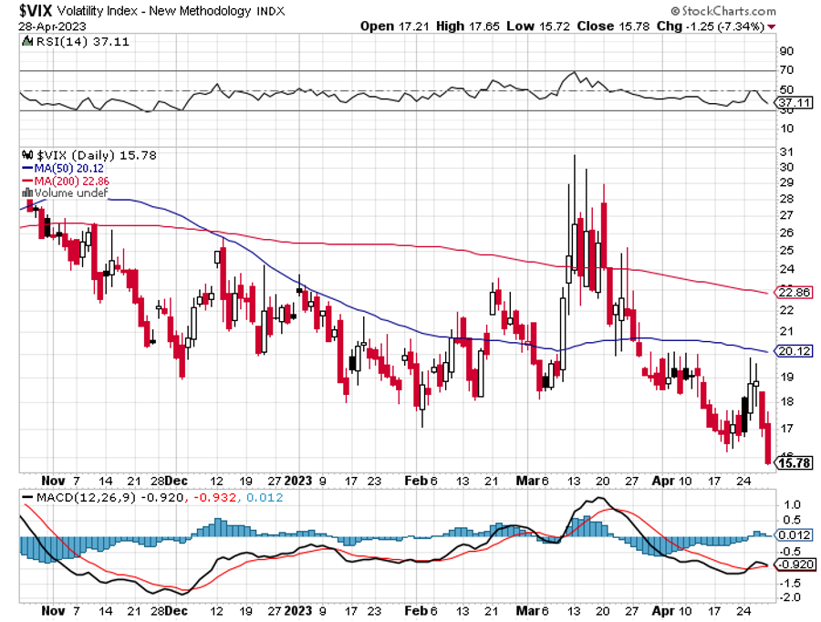Screen dimensions: 821x622
Task: Click 'Volatility Index - New Methodology' title text
Action: point(154,11)
